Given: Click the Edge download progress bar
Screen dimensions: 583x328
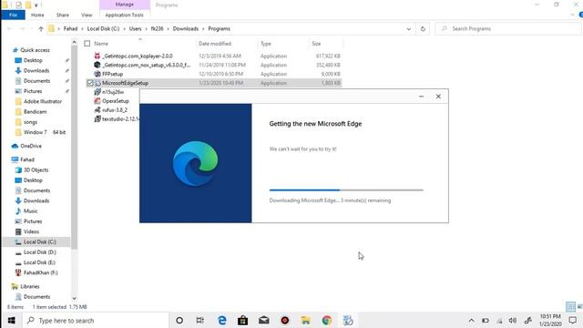Looking at the screenshot, I should 346,190.
